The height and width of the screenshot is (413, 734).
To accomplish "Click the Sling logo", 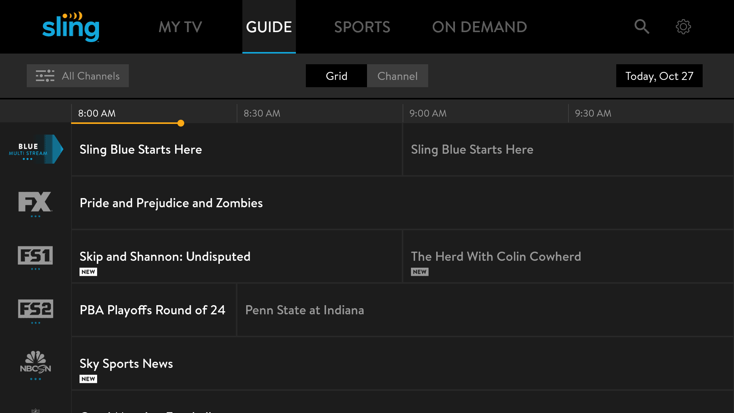I will pyautogui.click(x=71, y=27).
